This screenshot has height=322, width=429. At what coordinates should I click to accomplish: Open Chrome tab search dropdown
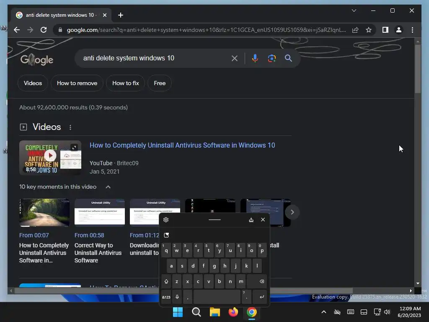click(354, 10)
